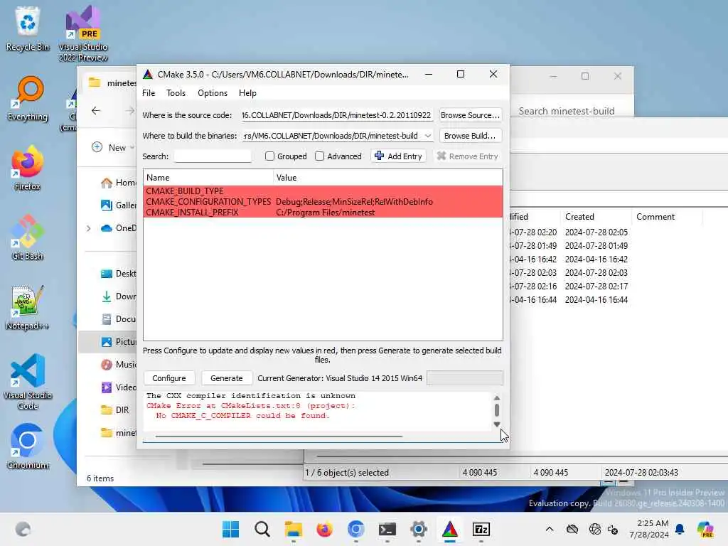Launch Firefox from the desktop
Screen dimensions: 728x546
28,168
